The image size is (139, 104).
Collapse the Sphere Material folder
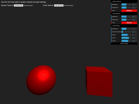point(124,2)
